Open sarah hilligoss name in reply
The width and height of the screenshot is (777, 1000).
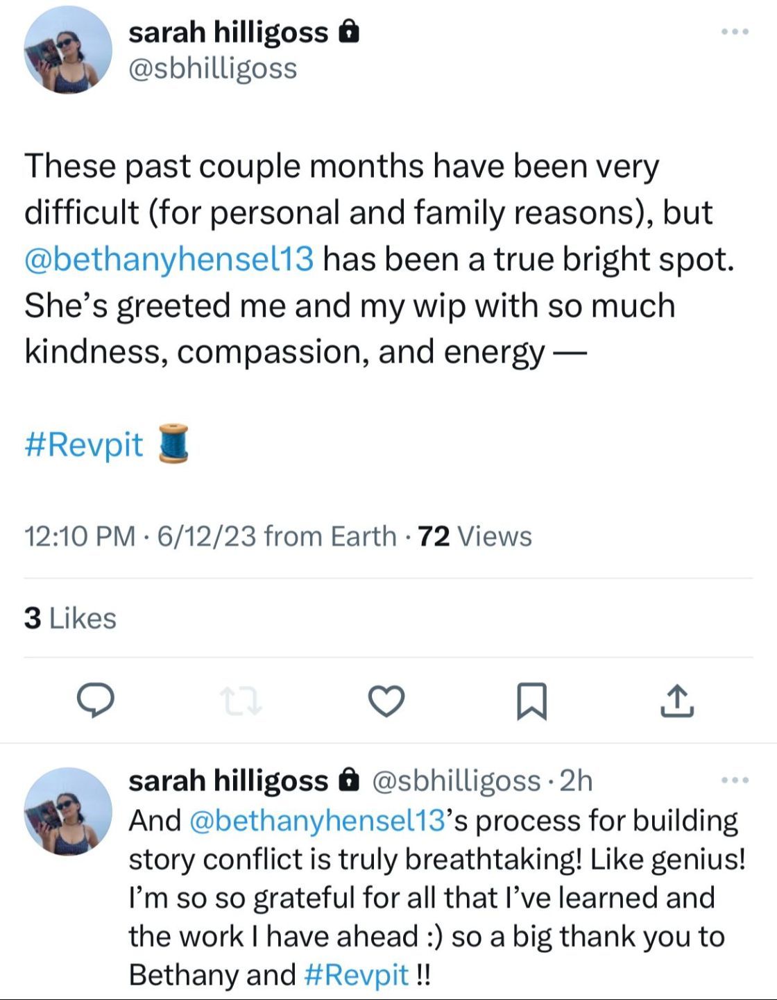coord(228,781)
